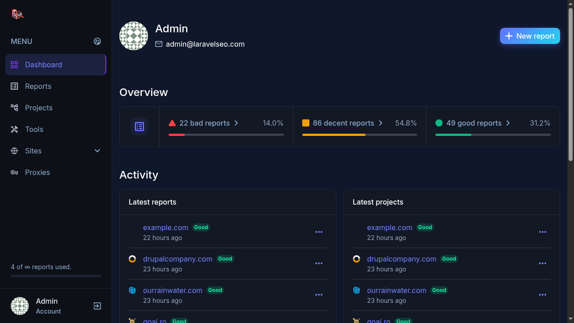This screenshot has height=323, width=574.
Task: Click chevron next to 86 decent reports
Action: pyautogui.click(x=381, y=123)
